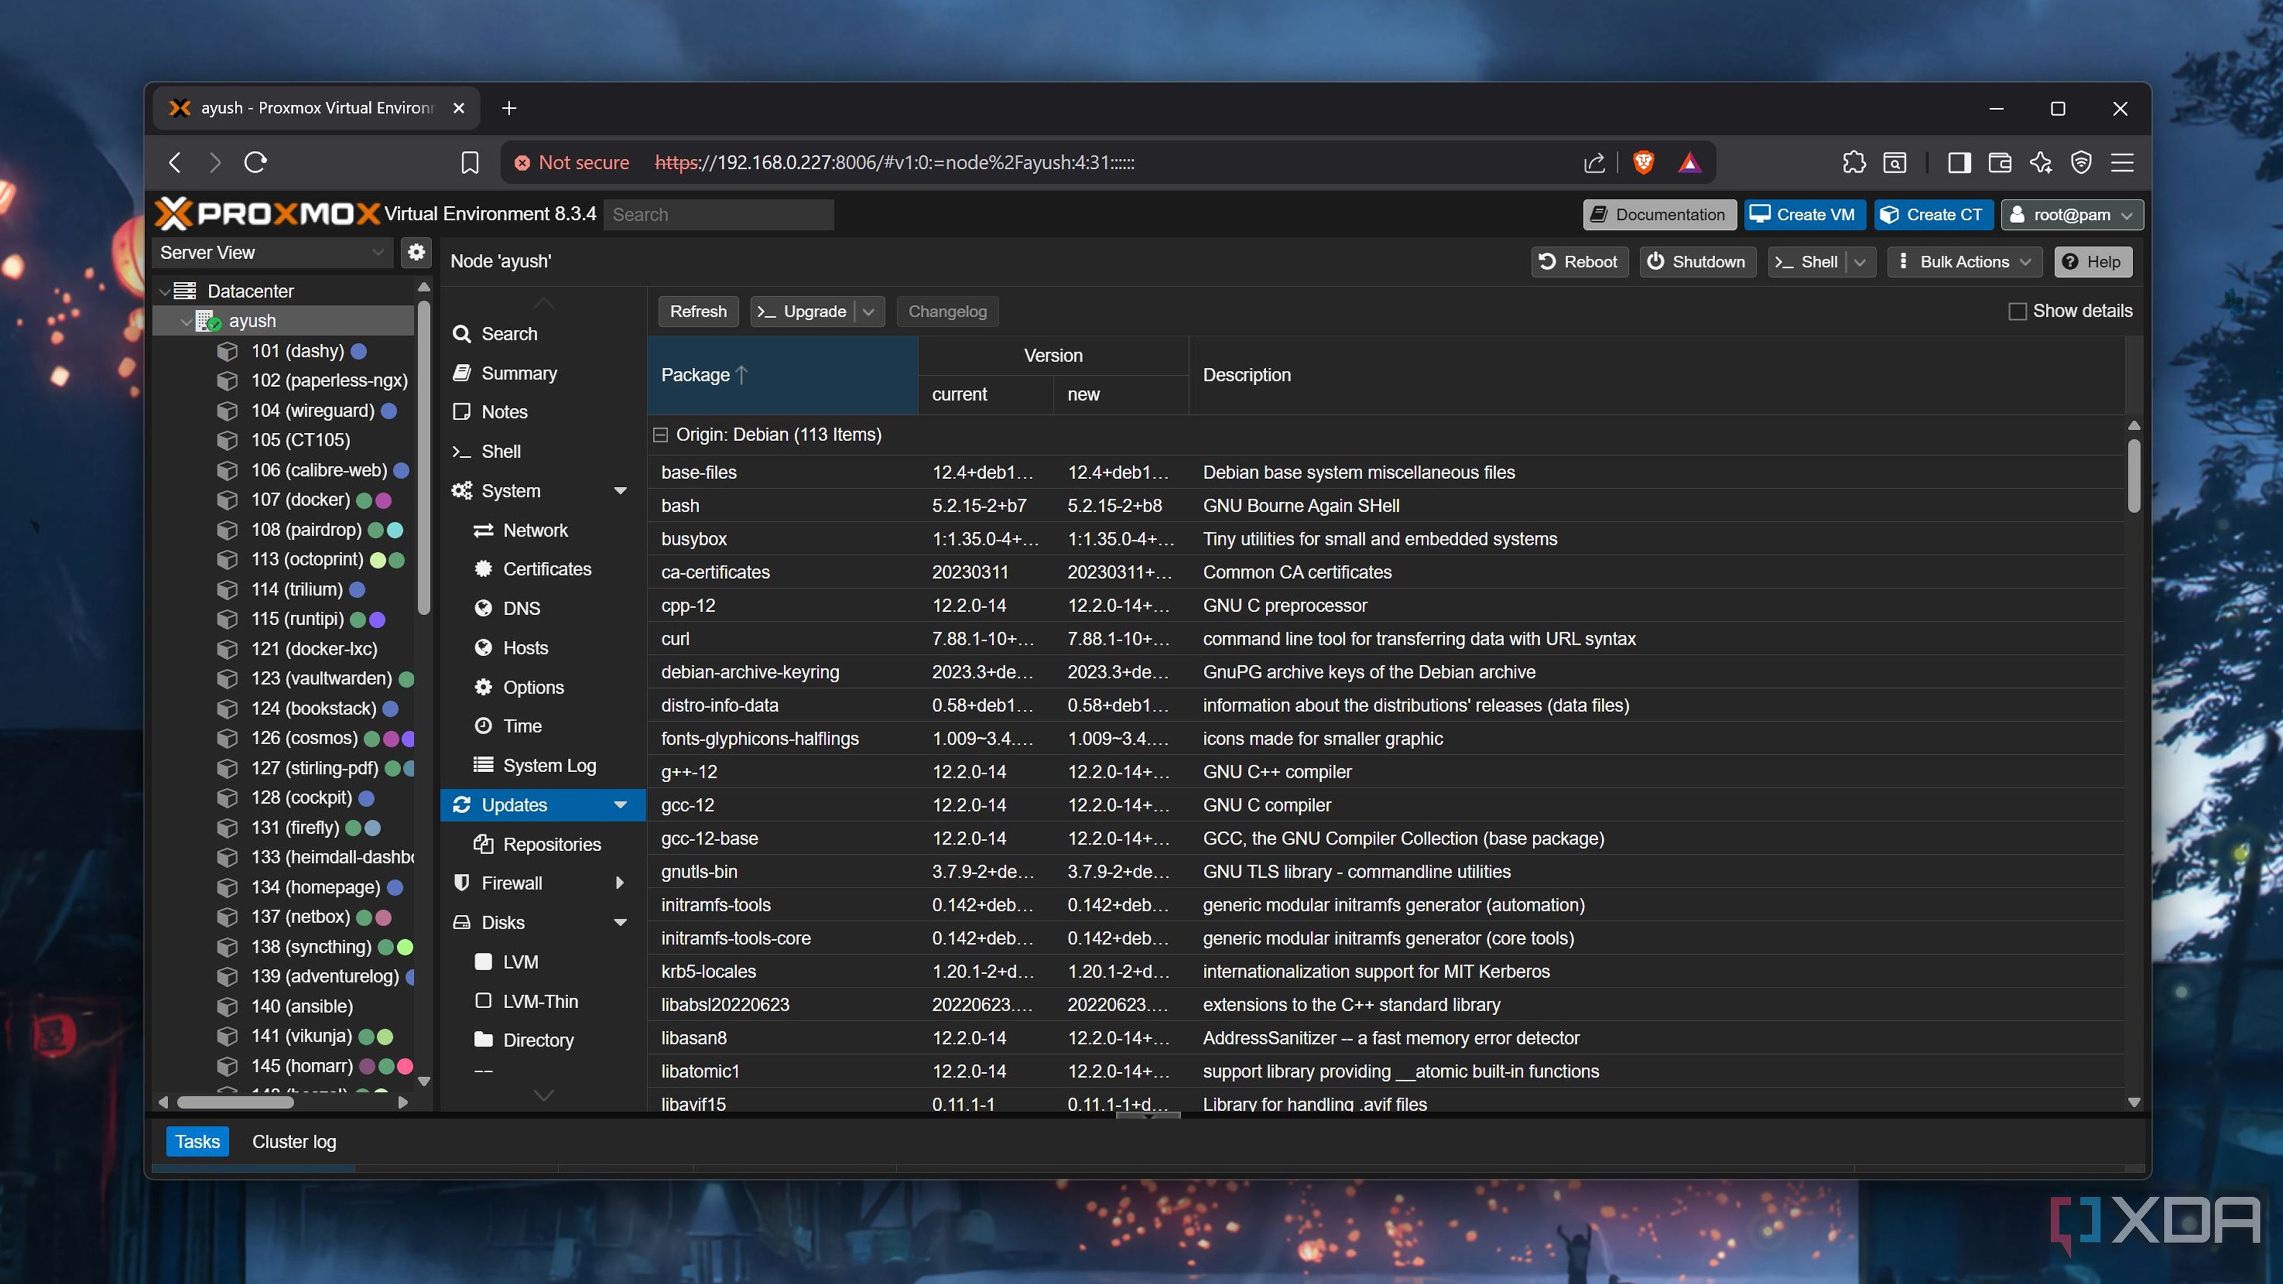Click the Reboot button
The height and width of the screenshot is (1284, 2283).
1579,262
